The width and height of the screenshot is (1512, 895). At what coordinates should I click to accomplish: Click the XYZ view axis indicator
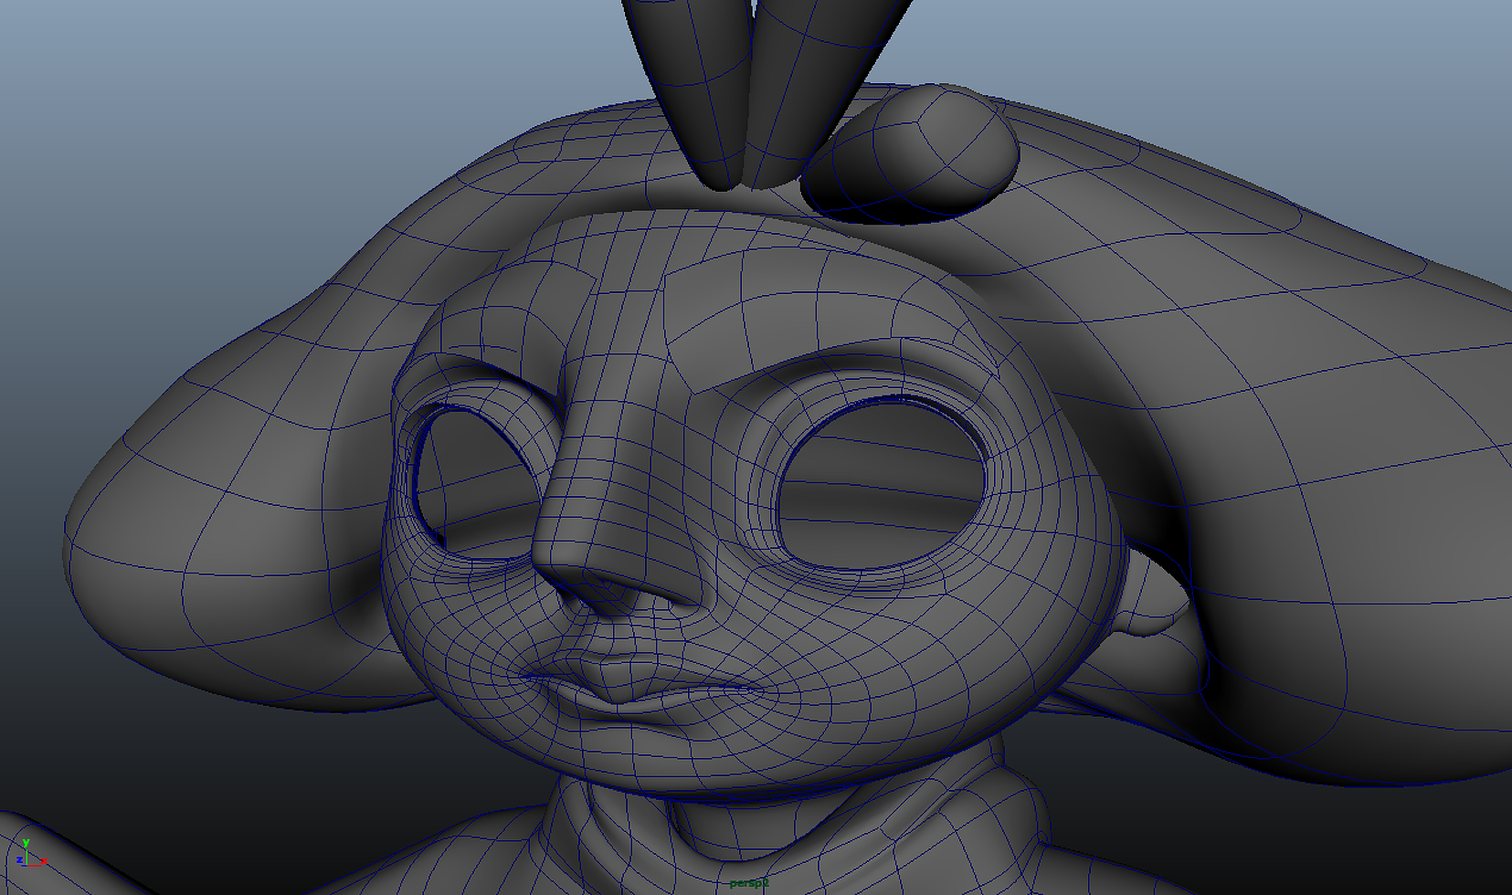pos(29,854)
